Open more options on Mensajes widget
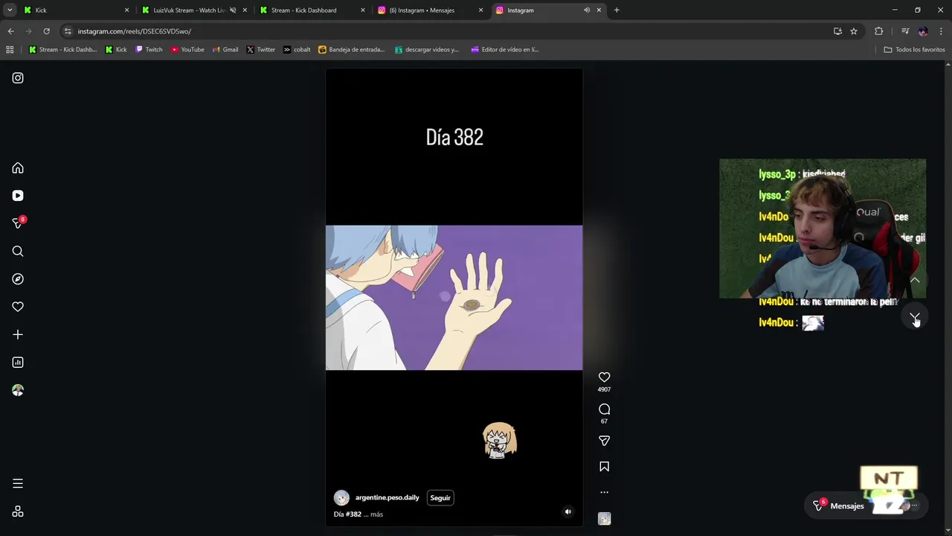Screen dimensions: 952x536 (x=915, y=506)
